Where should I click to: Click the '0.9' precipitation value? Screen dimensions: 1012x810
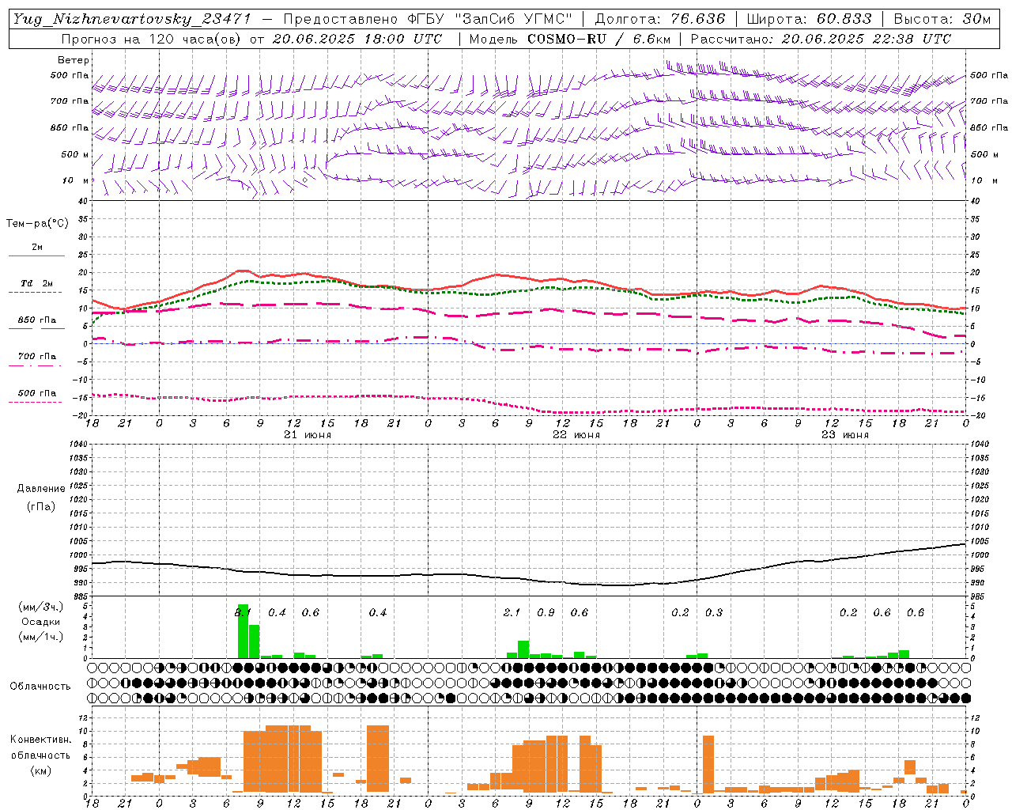[546, 613]
